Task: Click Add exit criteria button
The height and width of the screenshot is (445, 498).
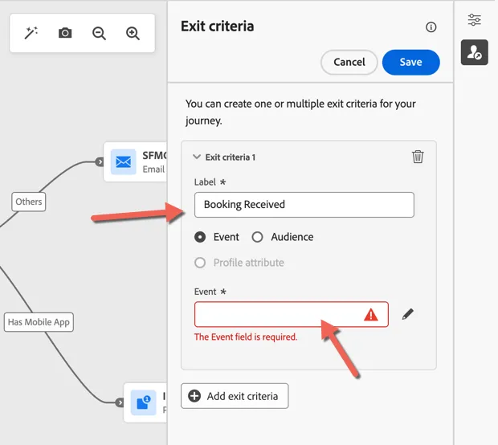Action: 235,396
